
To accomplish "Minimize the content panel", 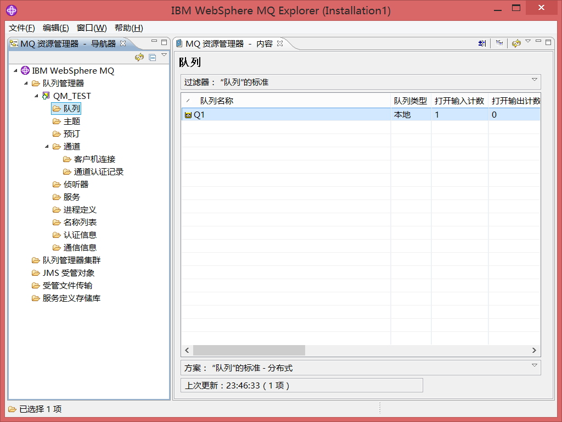I will pyautogui.click(x=538, y=41).
